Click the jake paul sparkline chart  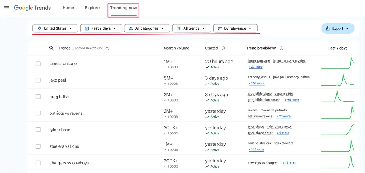coord(338,79)
